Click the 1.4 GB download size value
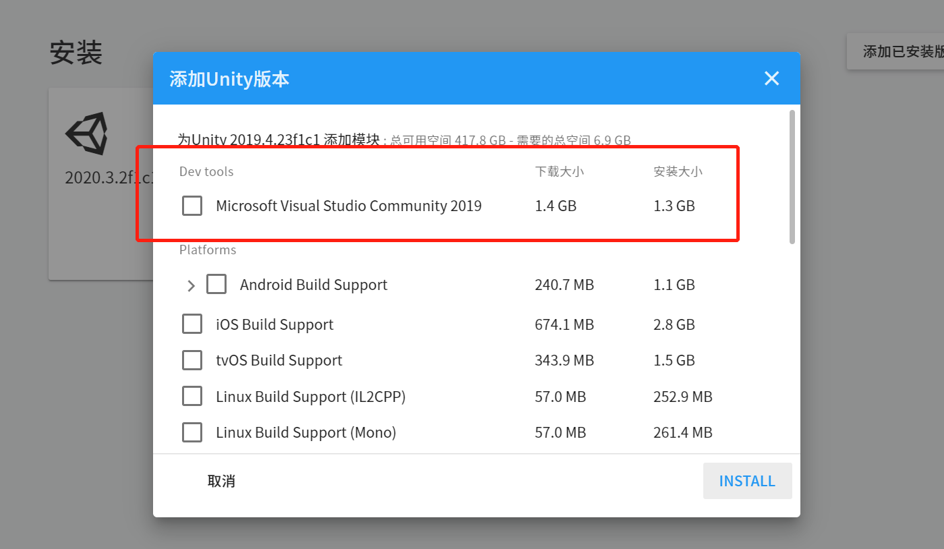This screenshot has height=549, width=944. tap(556, 206)
